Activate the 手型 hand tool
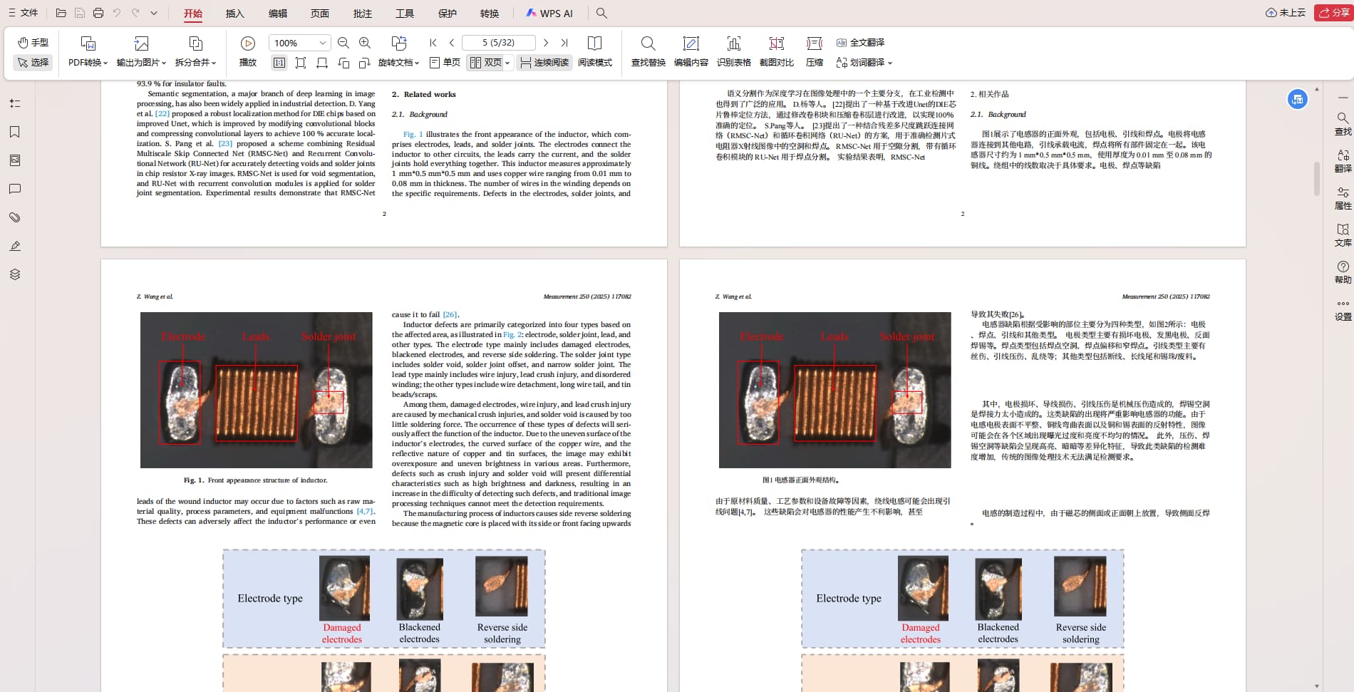The width and height of the screenshot is (1354, 692). click(33, 43)
